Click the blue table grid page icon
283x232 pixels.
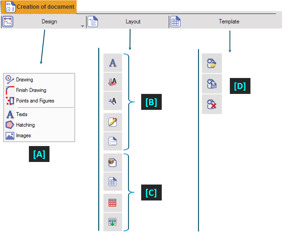[x=113, y=182]
